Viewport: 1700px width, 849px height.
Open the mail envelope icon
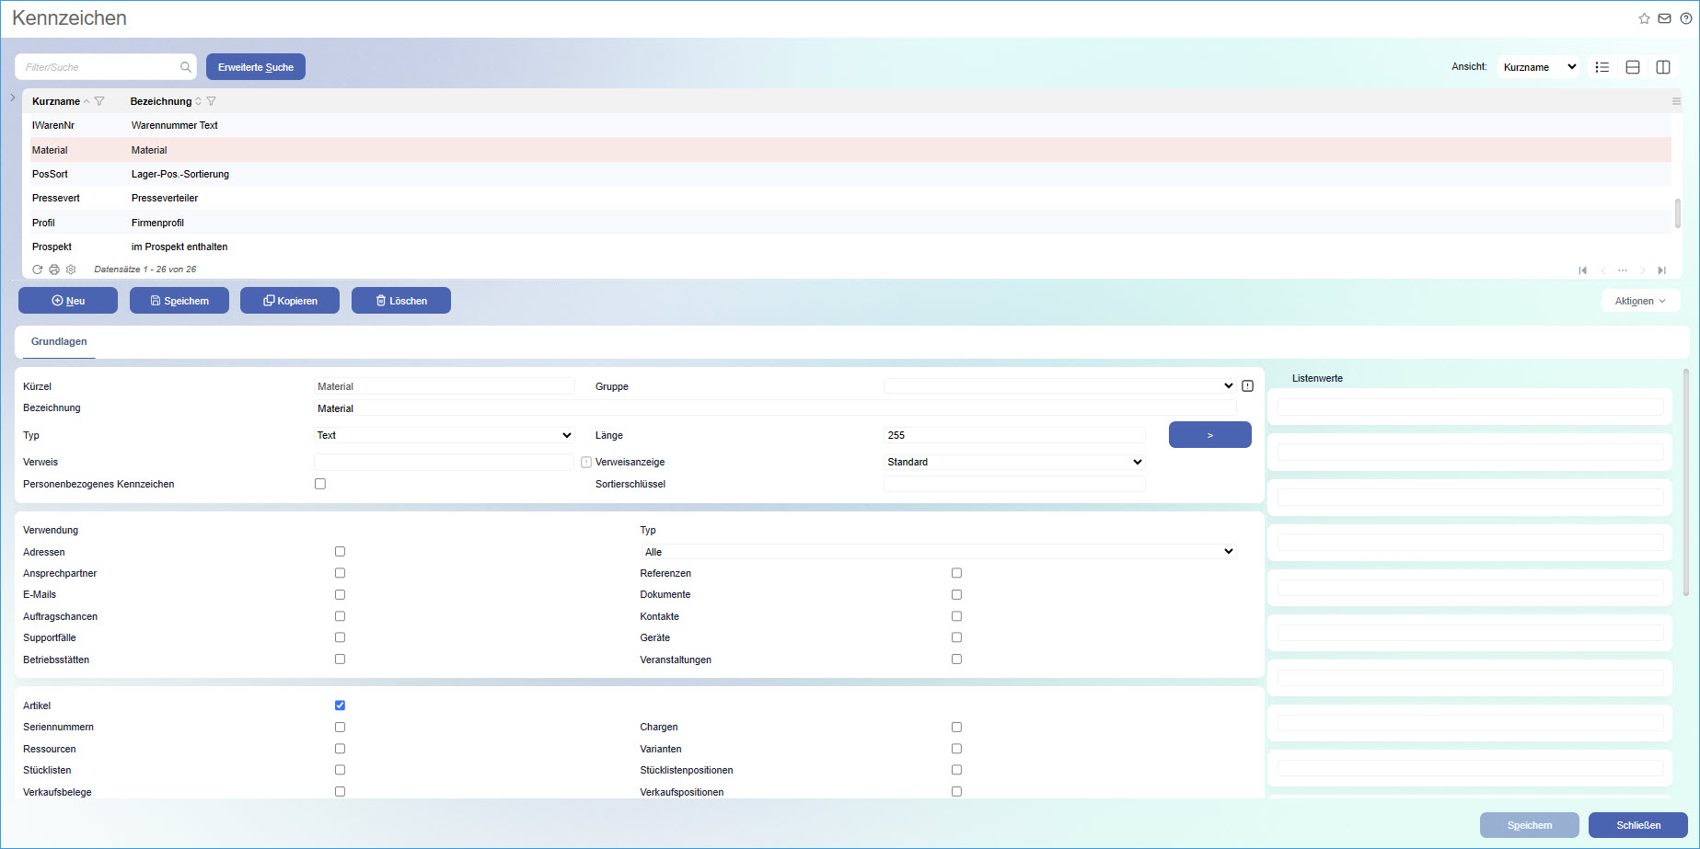1664,18
